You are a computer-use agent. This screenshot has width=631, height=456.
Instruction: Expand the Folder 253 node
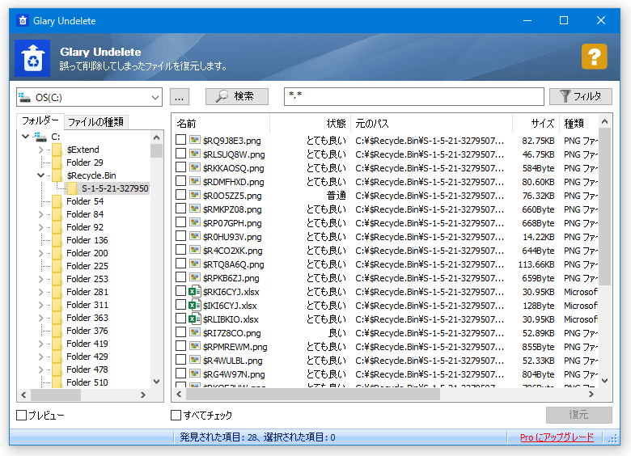pos(40,279)
